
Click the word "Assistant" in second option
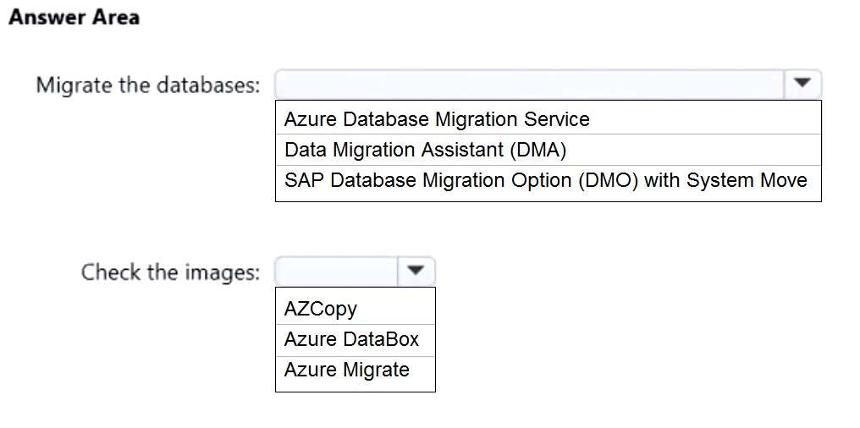(x=461, y=150)
